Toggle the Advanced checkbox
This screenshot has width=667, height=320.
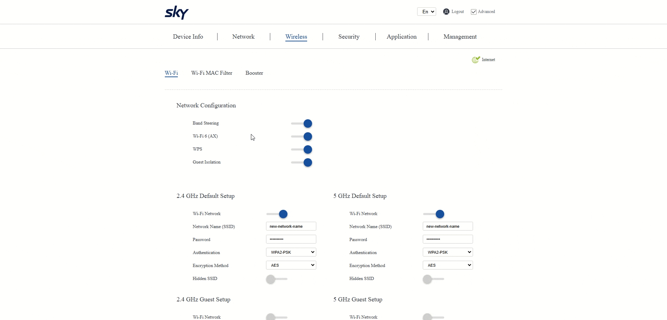[x=474, y=12]
